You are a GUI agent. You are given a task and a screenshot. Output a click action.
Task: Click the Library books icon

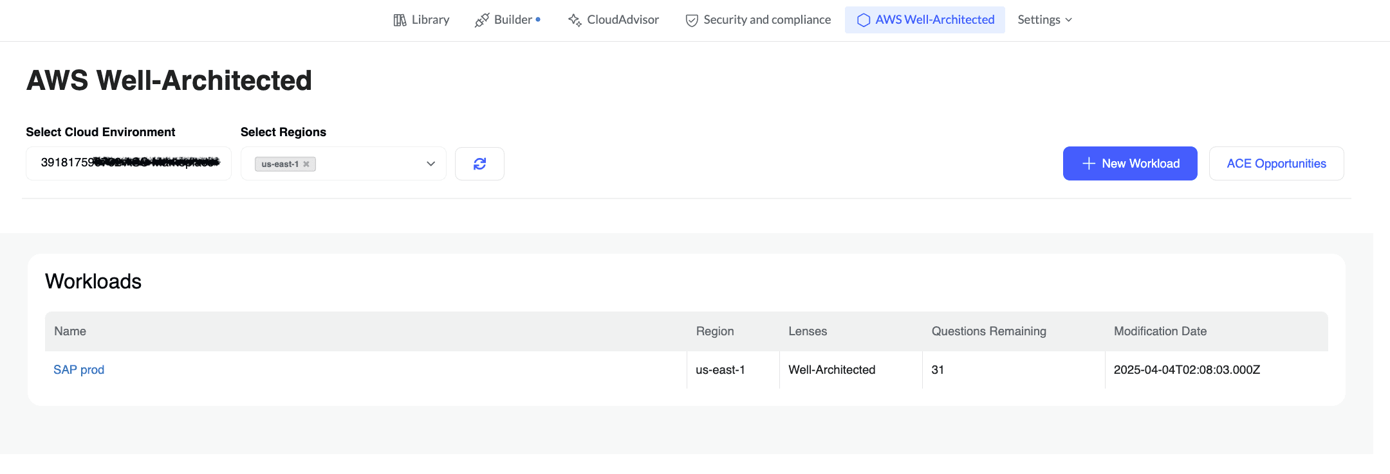400,20
